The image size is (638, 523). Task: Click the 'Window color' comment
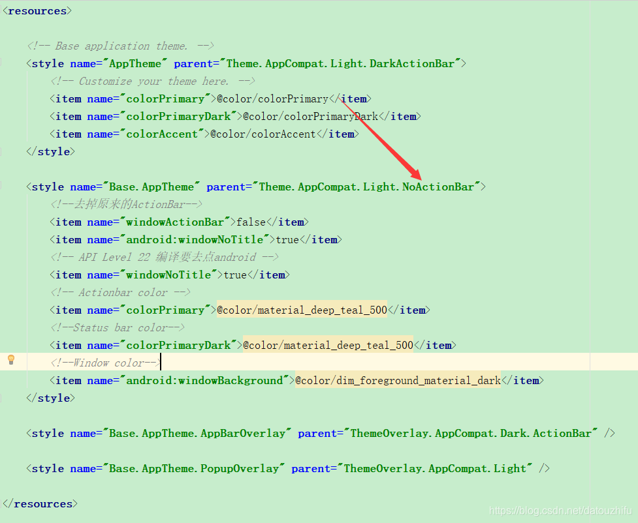tap(105, 363)
